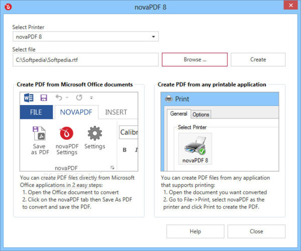301x251 pixels.
Task: Click the redo circular arrow icon
Action: point(79,97)
